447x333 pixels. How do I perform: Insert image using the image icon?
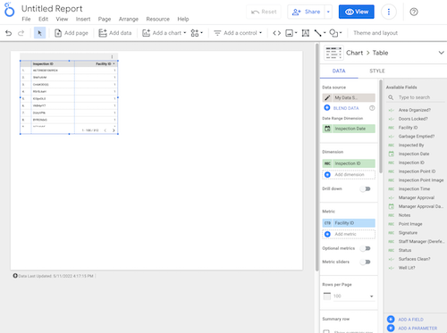coord(290,33)
